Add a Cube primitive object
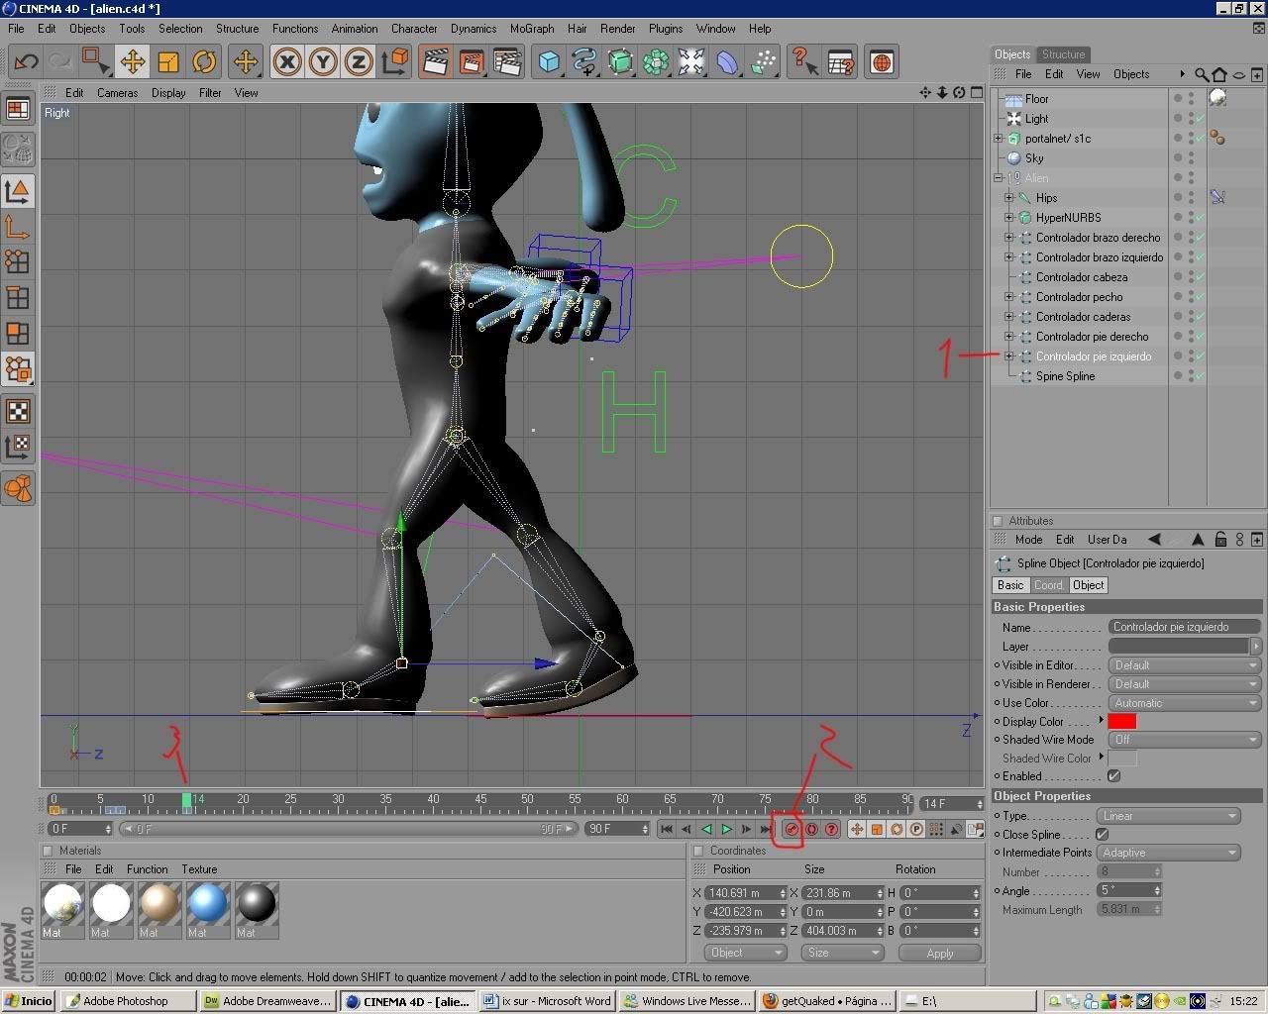Viewport: 1268px width, 1014px height. (x=549, y=62)
